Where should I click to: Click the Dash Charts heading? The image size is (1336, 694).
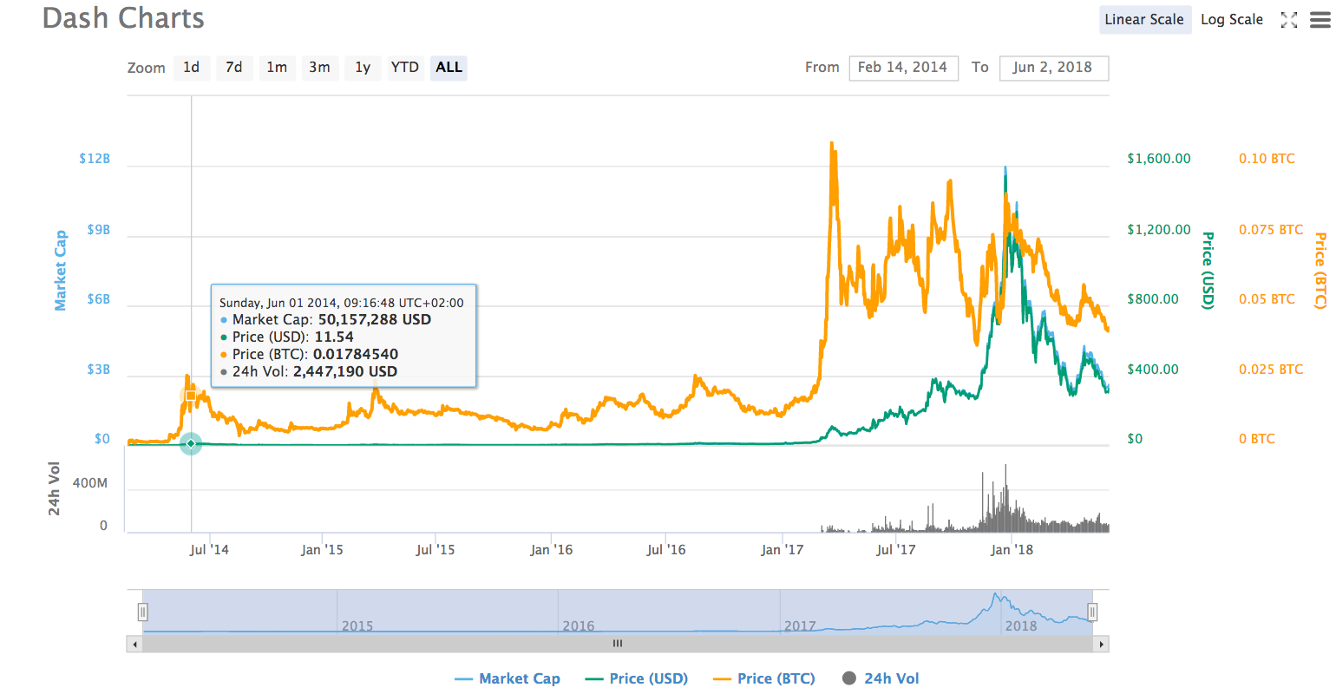coord(123,18)
